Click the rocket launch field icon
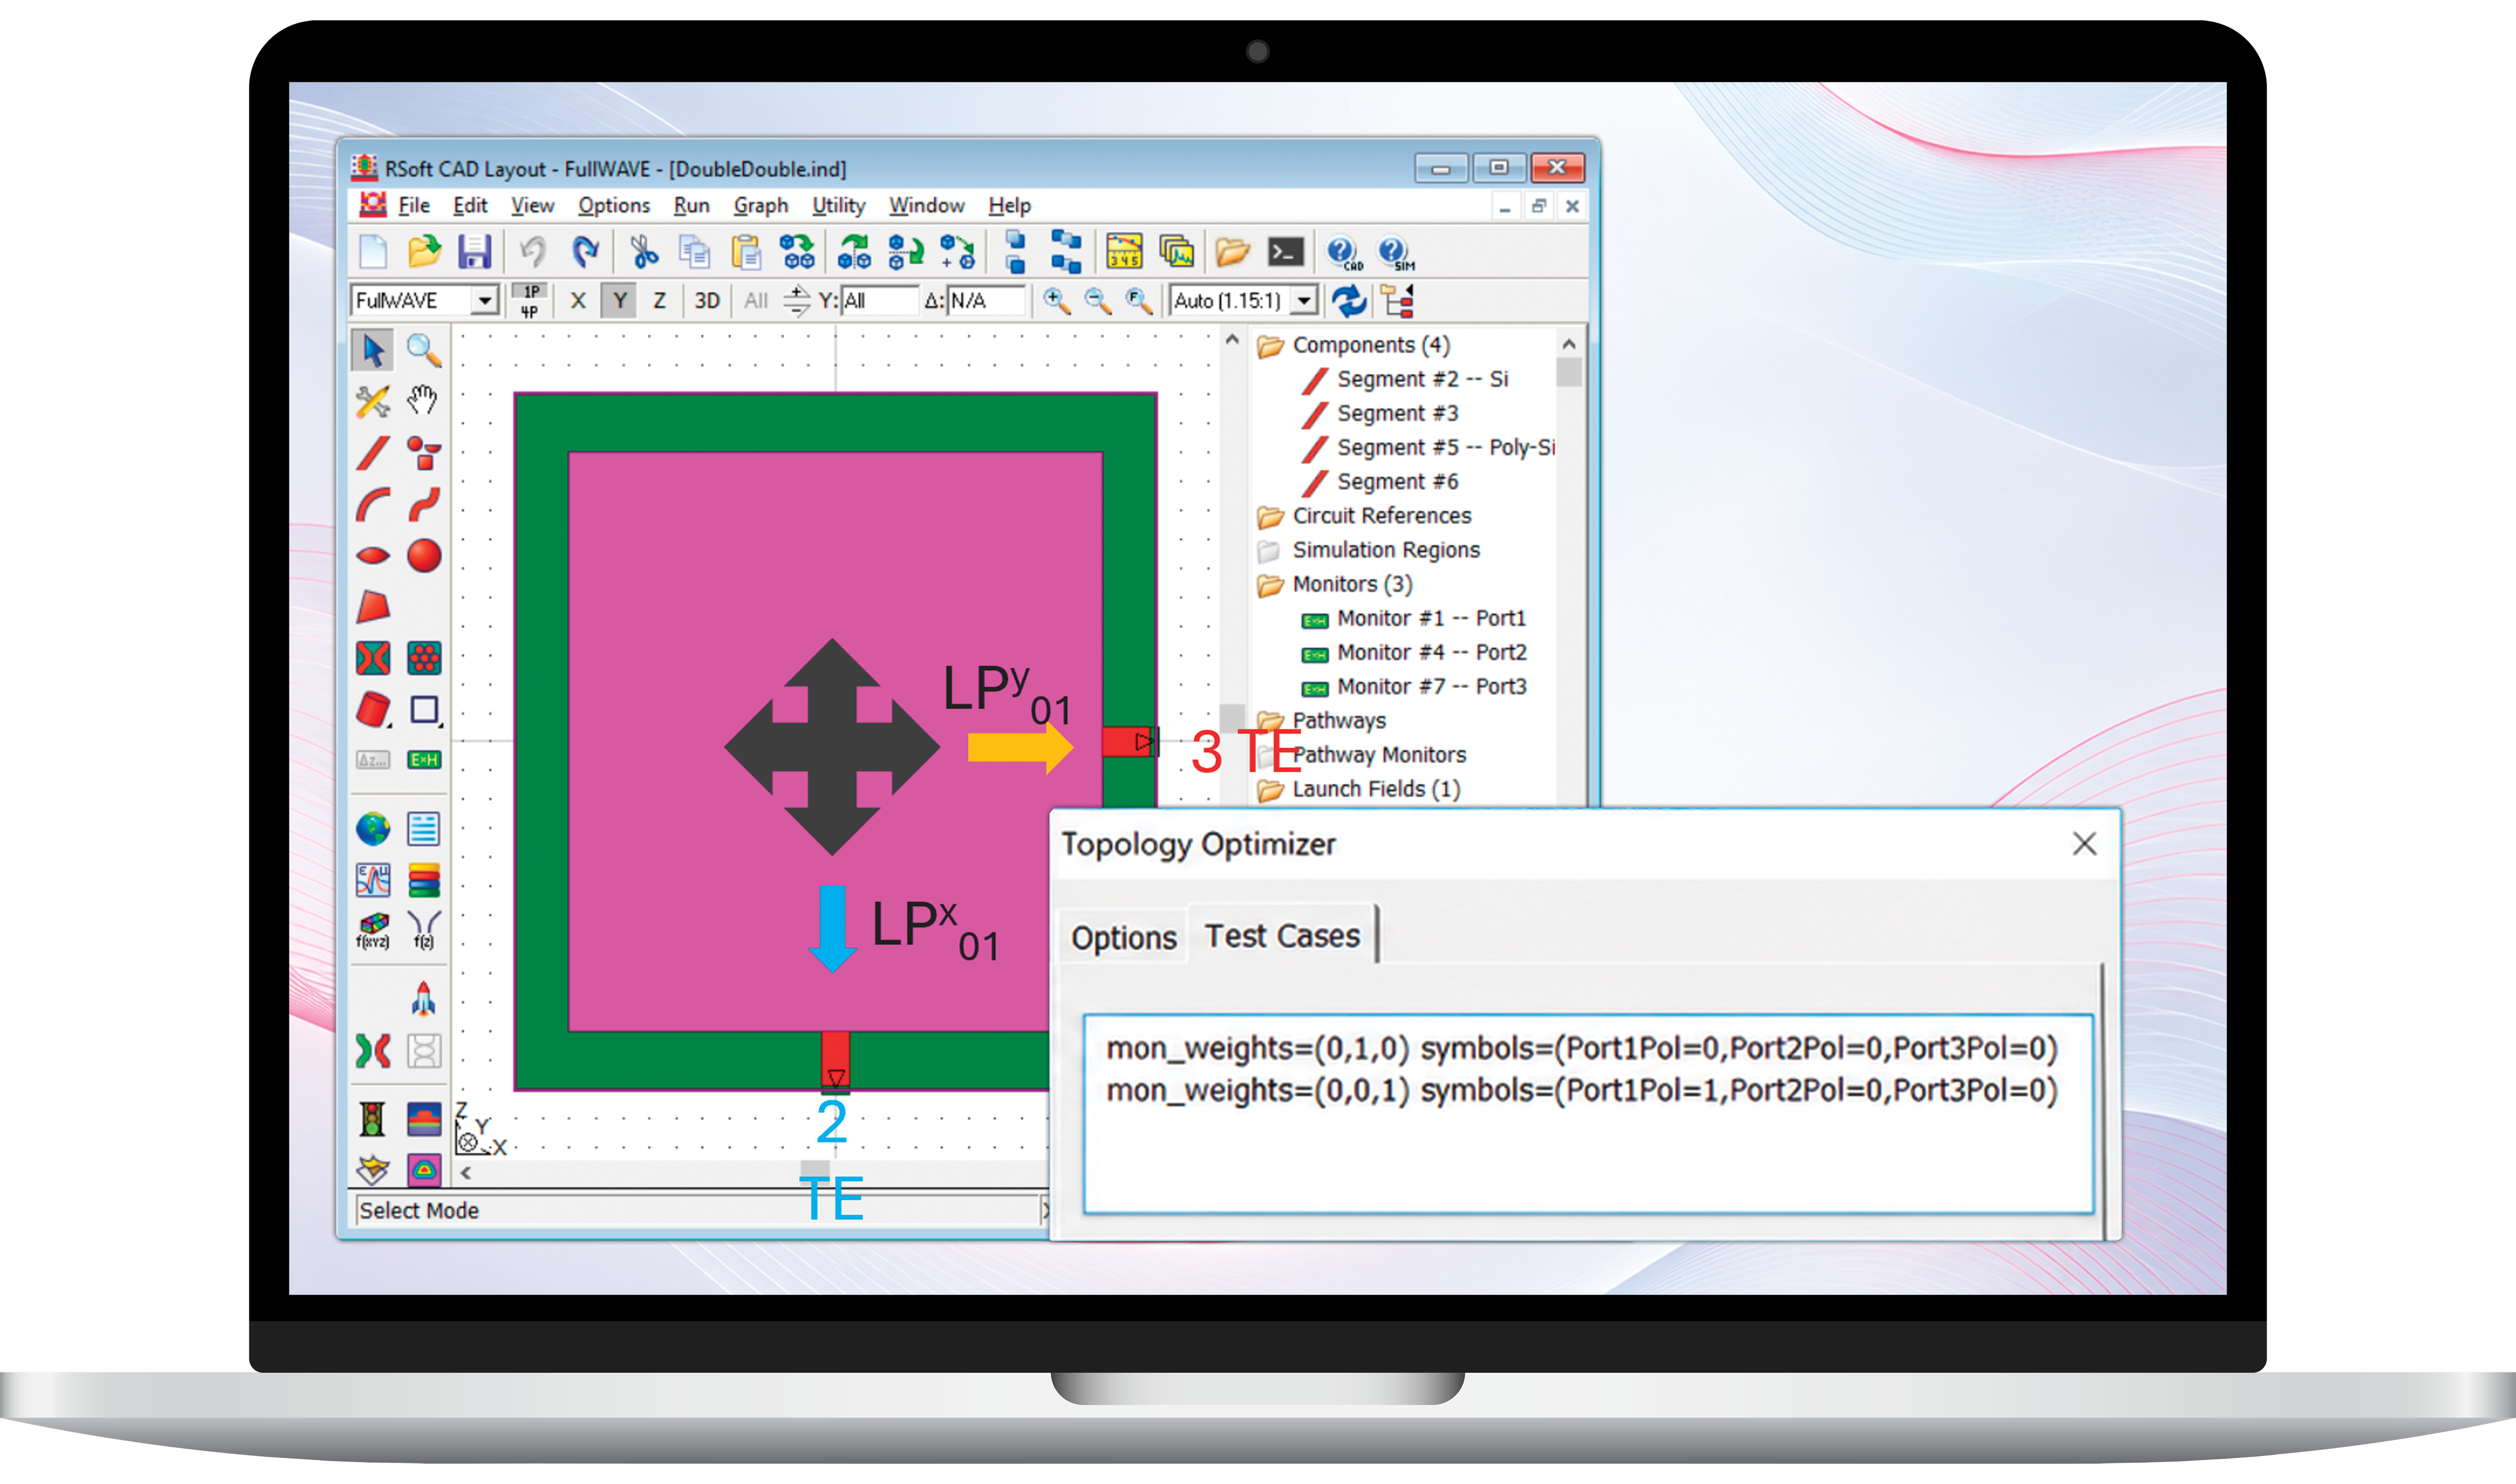 (424, 999)
